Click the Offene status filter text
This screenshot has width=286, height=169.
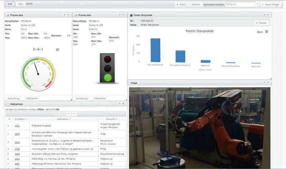coord(41,109)
